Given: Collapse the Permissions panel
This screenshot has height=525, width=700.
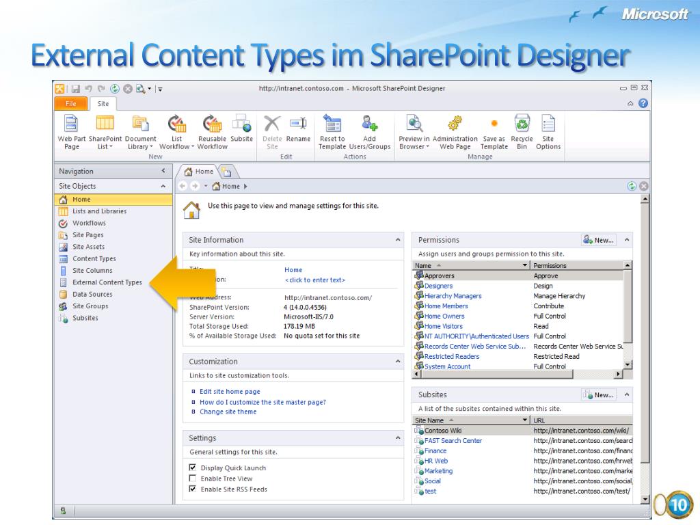Looking at the screenshot, I should (627, 240).
